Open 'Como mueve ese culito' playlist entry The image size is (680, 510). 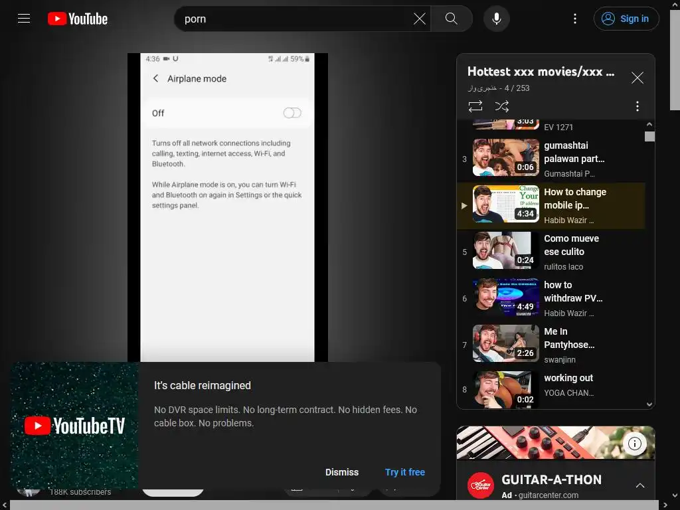click(551, 252)
